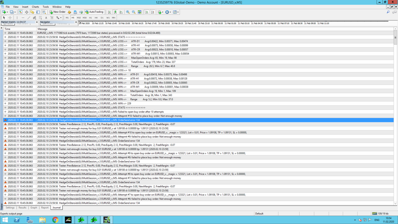
Task: Switch timeframe to M30
Action: pyautogui.click(x=85, y=18)
